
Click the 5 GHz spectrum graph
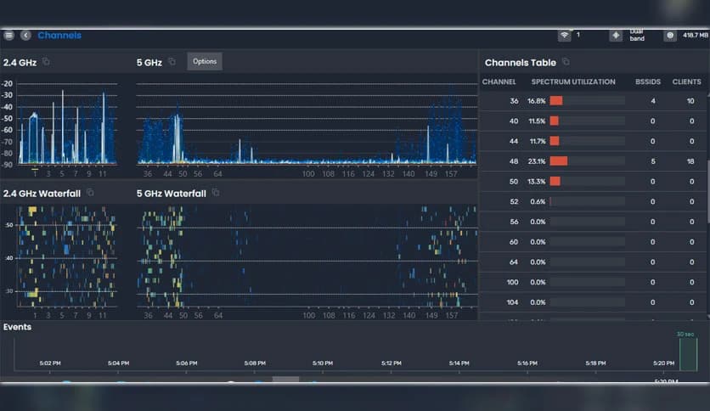coord(307,124)
